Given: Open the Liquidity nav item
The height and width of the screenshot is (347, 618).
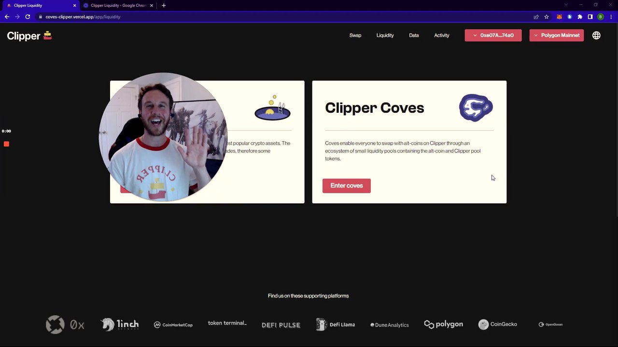Looking at the screenshot, I should (x=385, y=35).
